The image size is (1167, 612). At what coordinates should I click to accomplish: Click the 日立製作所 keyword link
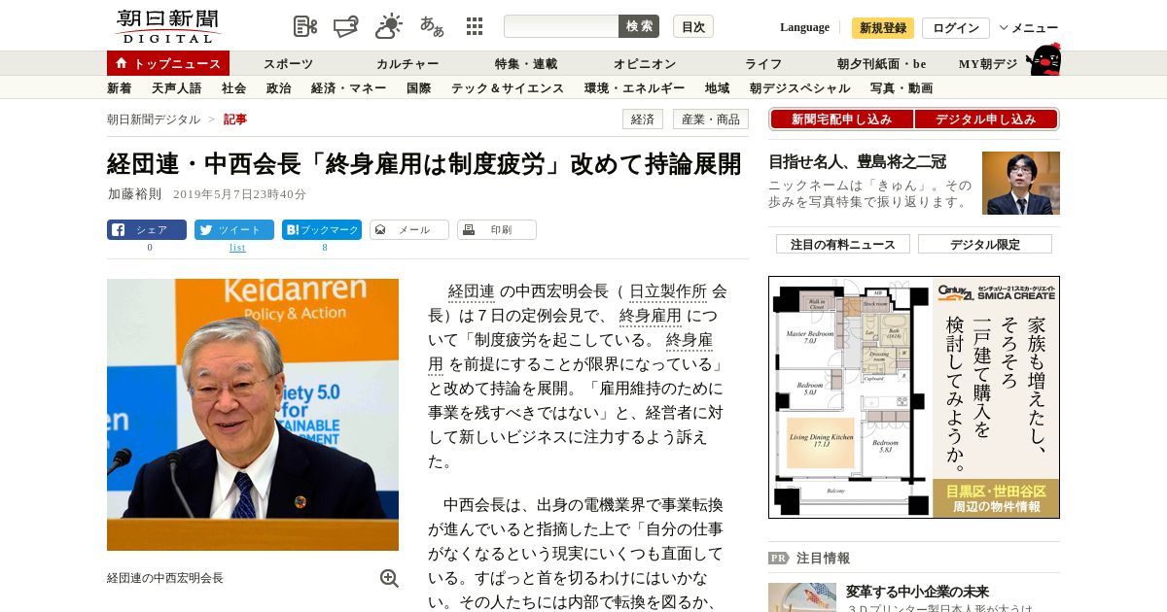[668, 291]
